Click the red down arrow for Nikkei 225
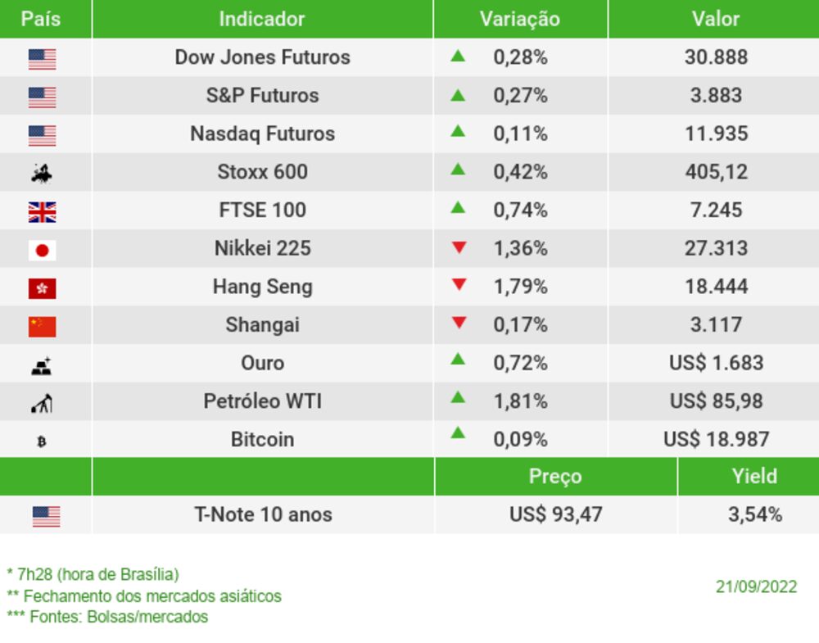 pyautogui.click(x=459, y=247)
